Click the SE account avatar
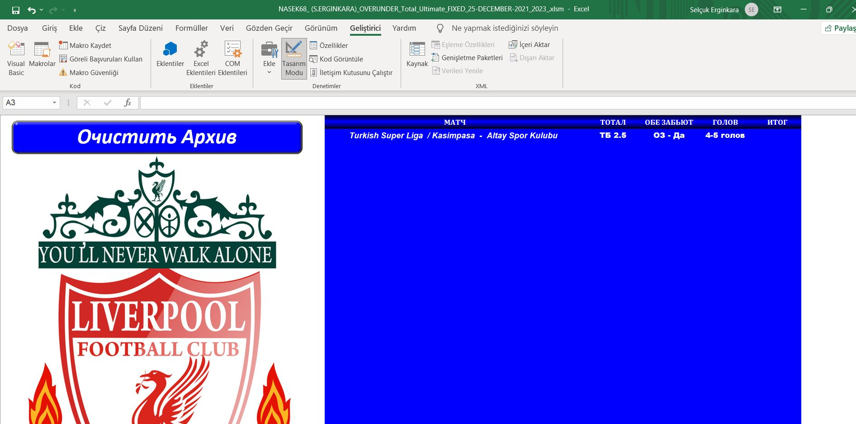 pyautogui.click(x=752, y=9)
